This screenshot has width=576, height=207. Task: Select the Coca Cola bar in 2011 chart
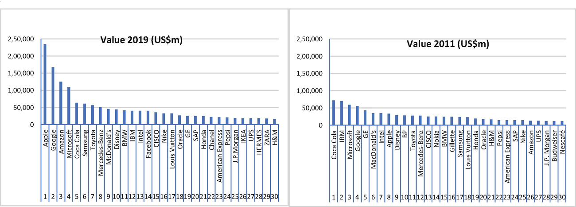[x=334, y=113]
